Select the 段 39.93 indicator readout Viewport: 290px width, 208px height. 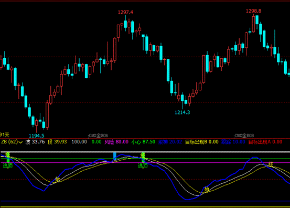(57, 142)
